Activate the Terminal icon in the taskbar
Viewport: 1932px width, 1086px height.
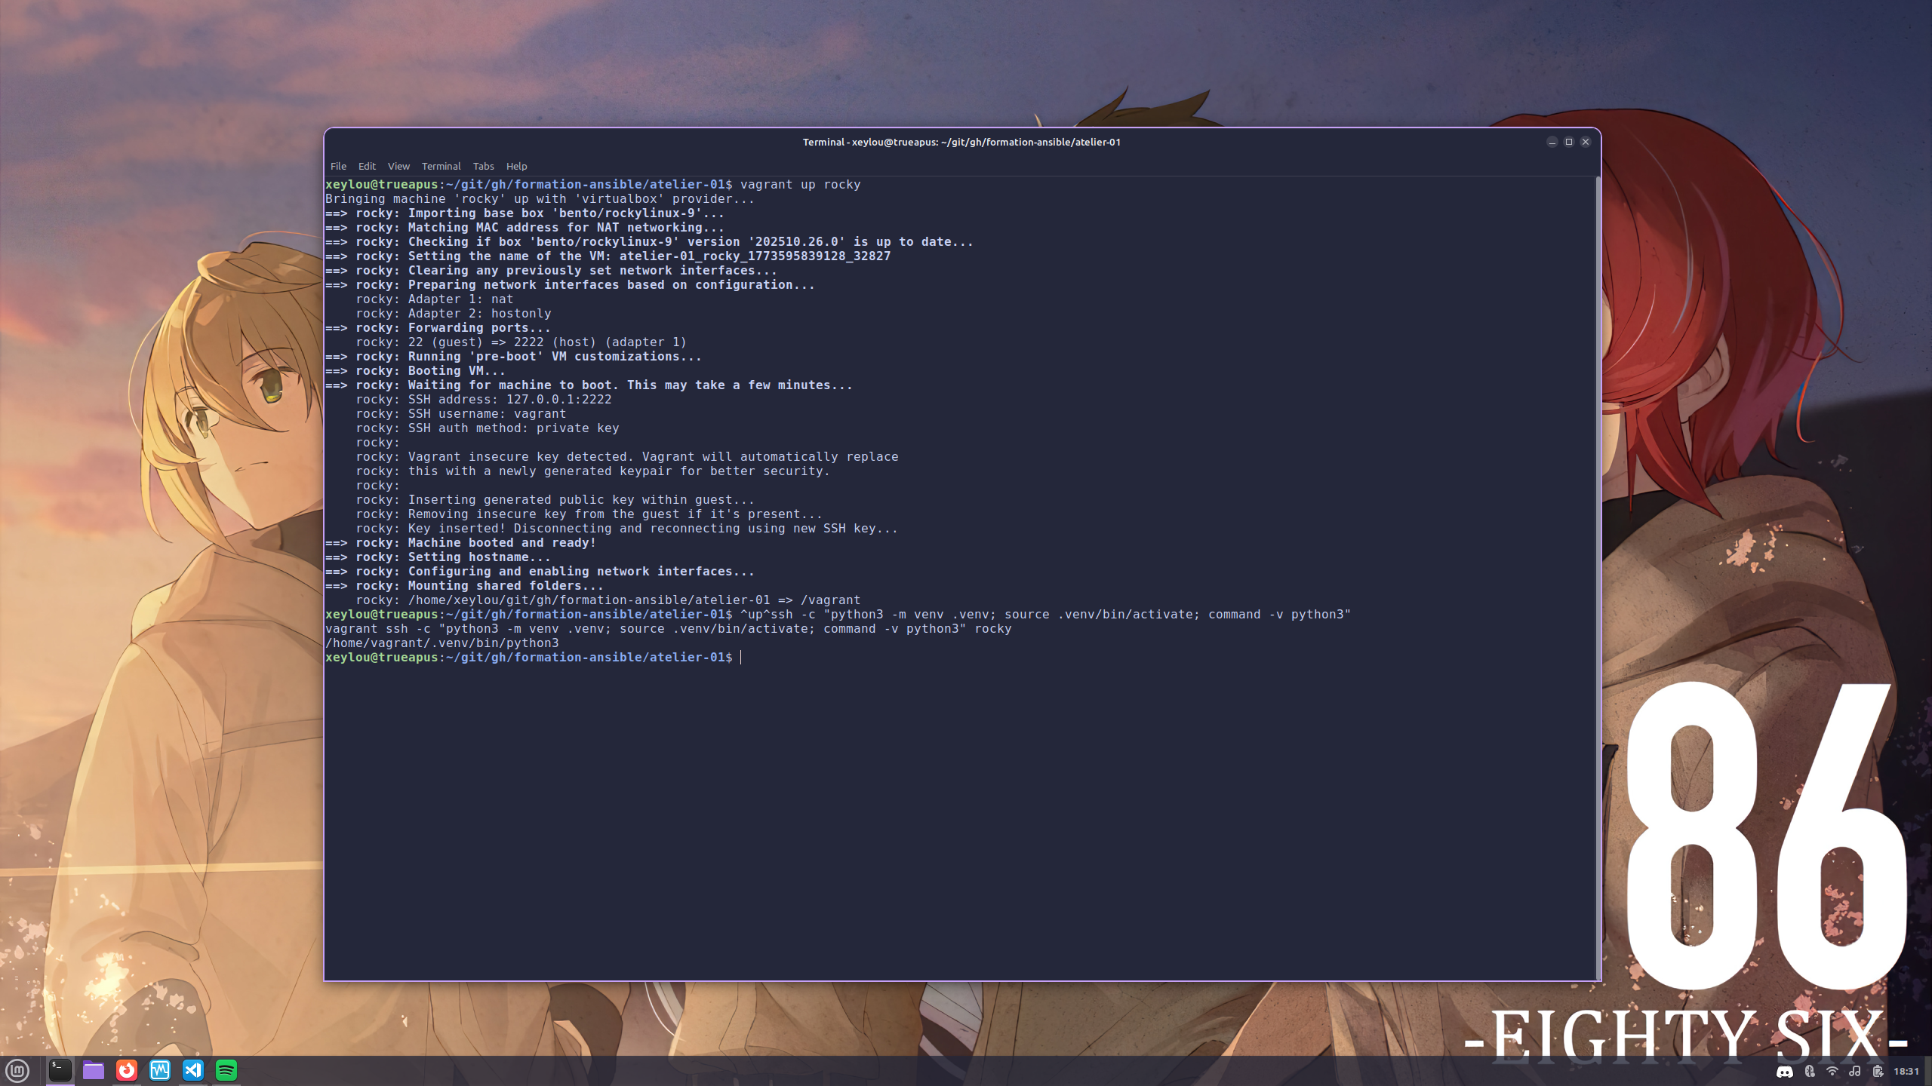(x=60, y=1070)
